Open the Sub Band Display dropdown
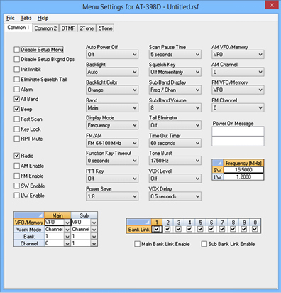281x293 pixels. point(175,90)
